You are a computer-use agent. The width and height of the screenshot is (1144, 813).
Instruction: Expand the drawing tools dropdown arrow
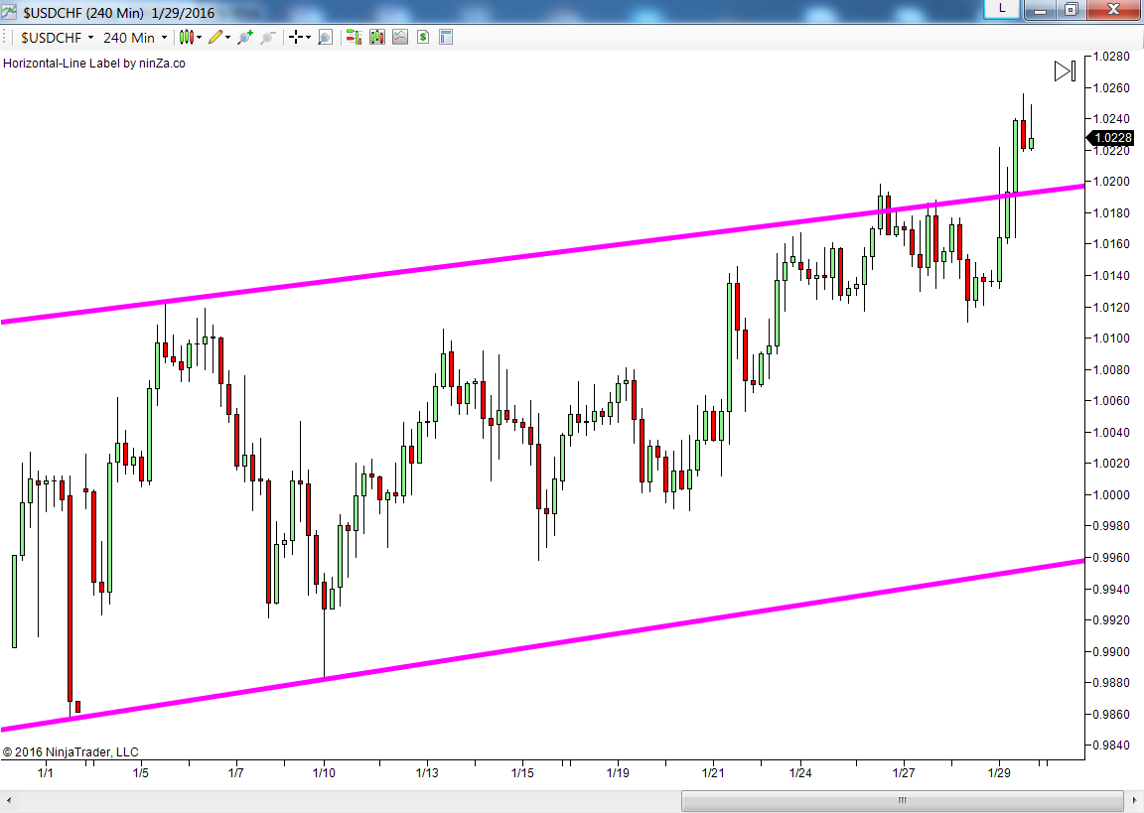tap(227, 38)
